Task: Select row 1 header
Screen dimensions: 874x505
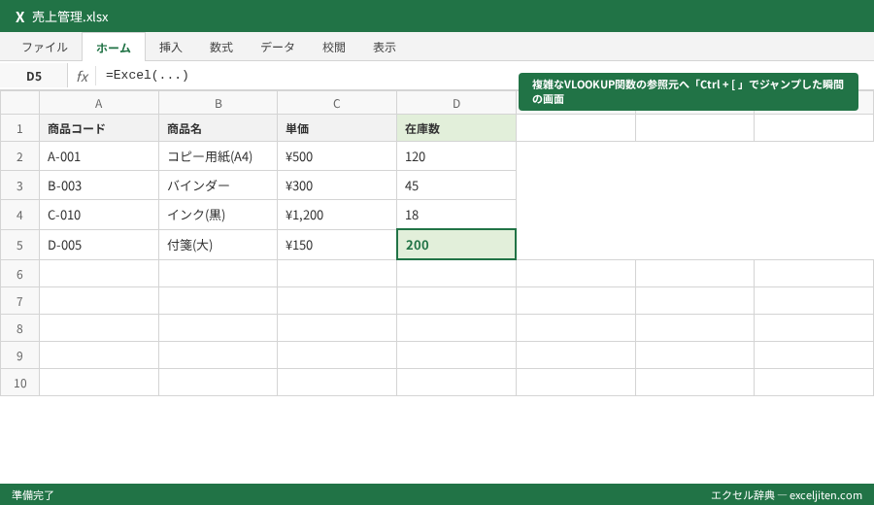Action: pos(19,128)
